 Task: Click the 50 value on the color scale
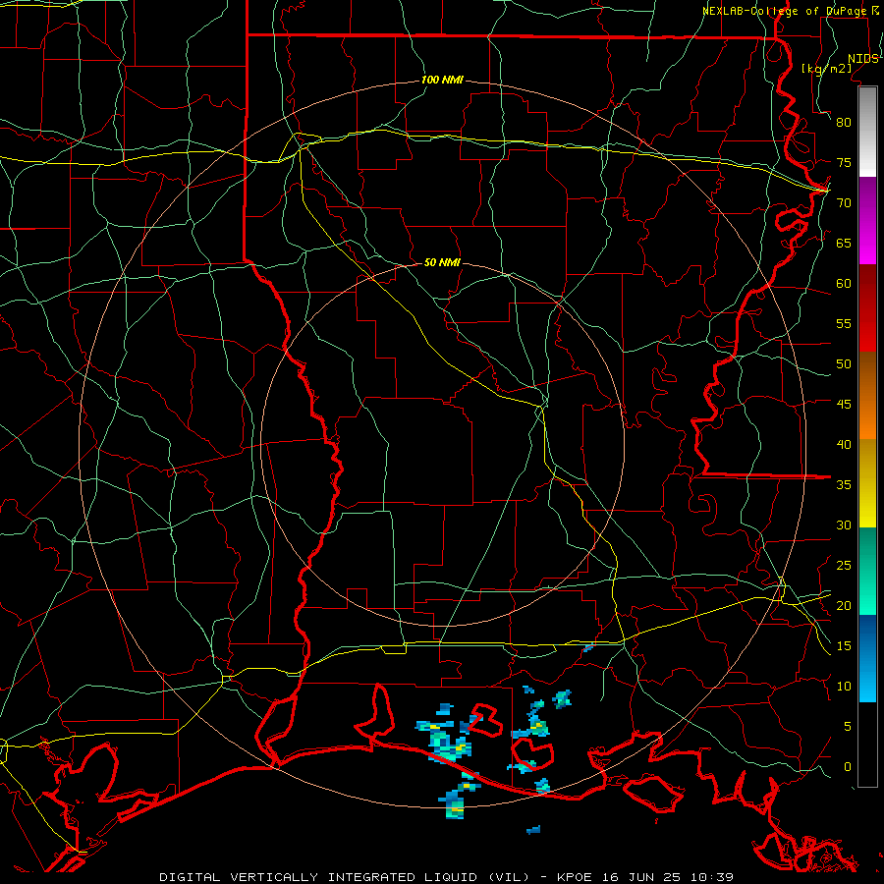tap(844, 364)
